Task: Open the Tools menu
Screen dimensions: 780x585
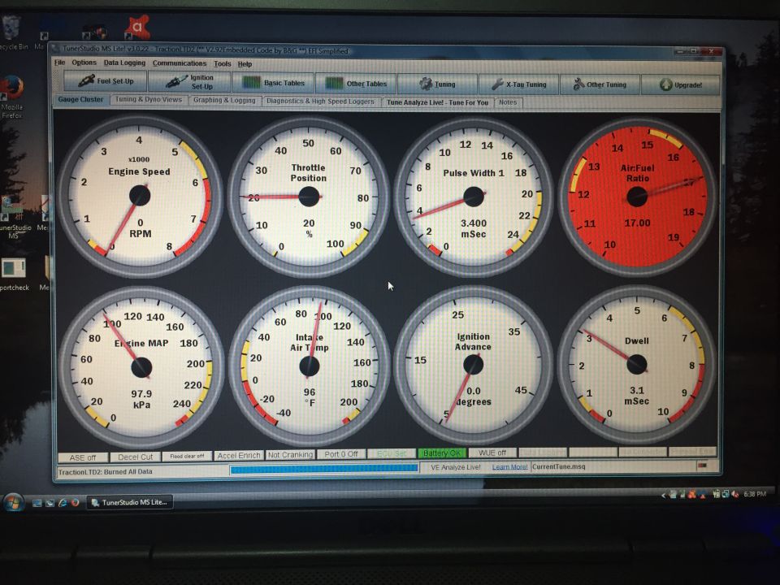Action: tap(223, 63)
